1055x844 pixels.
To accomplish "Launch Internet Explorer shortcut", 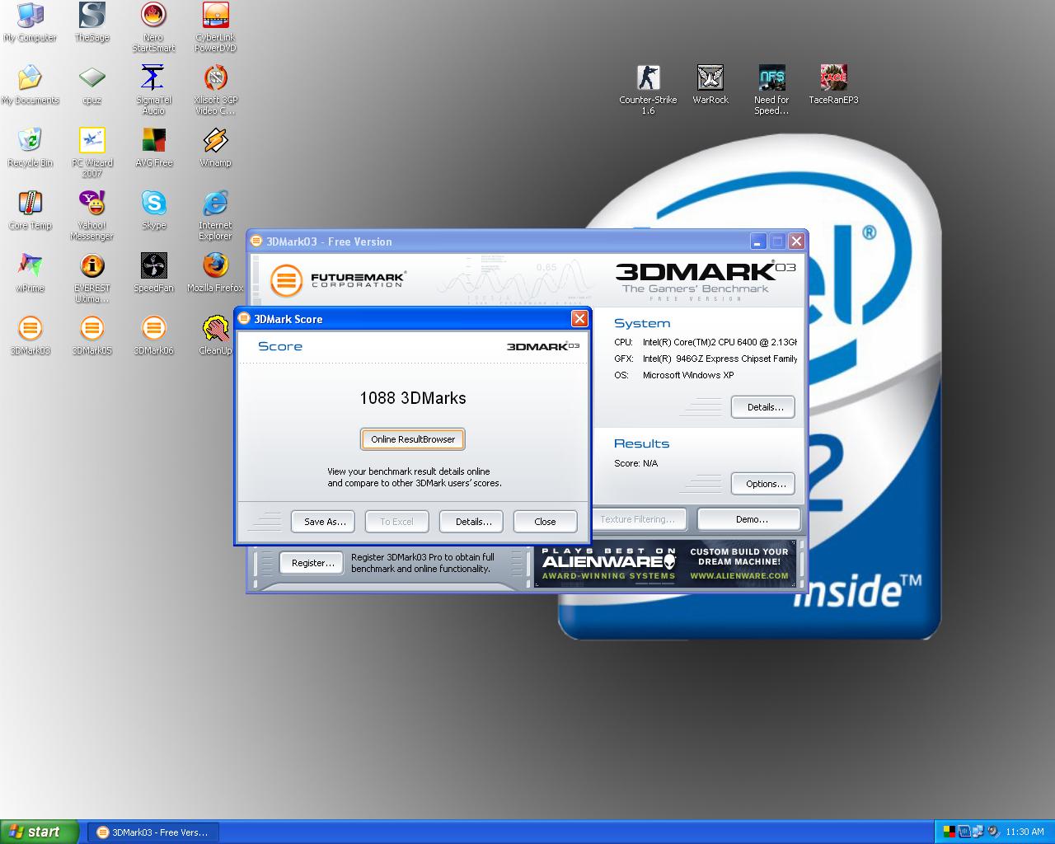I will (215, 215).
